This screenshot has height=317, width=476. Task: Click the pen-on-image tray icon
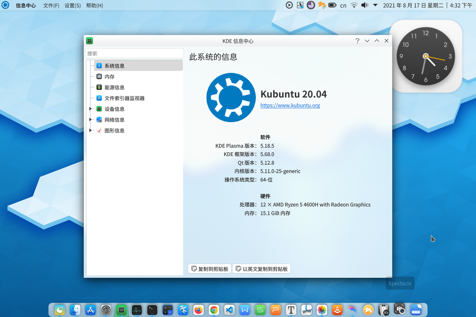[x=300, y=5]
